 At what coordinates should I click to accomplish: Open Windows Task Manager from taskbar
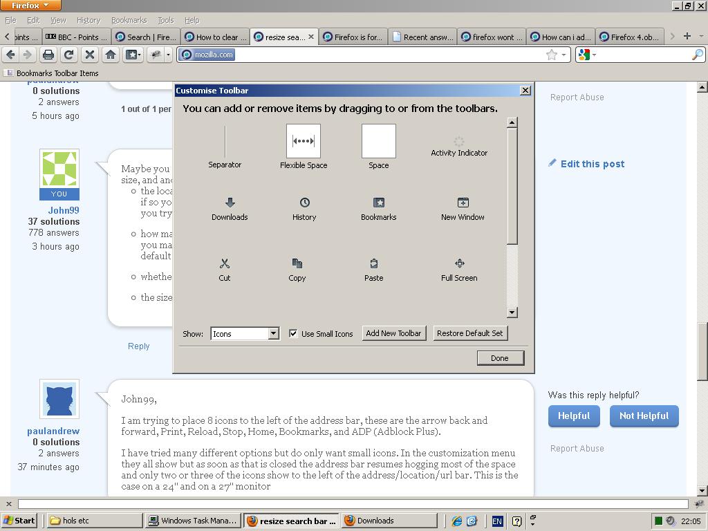click(194, 521)
